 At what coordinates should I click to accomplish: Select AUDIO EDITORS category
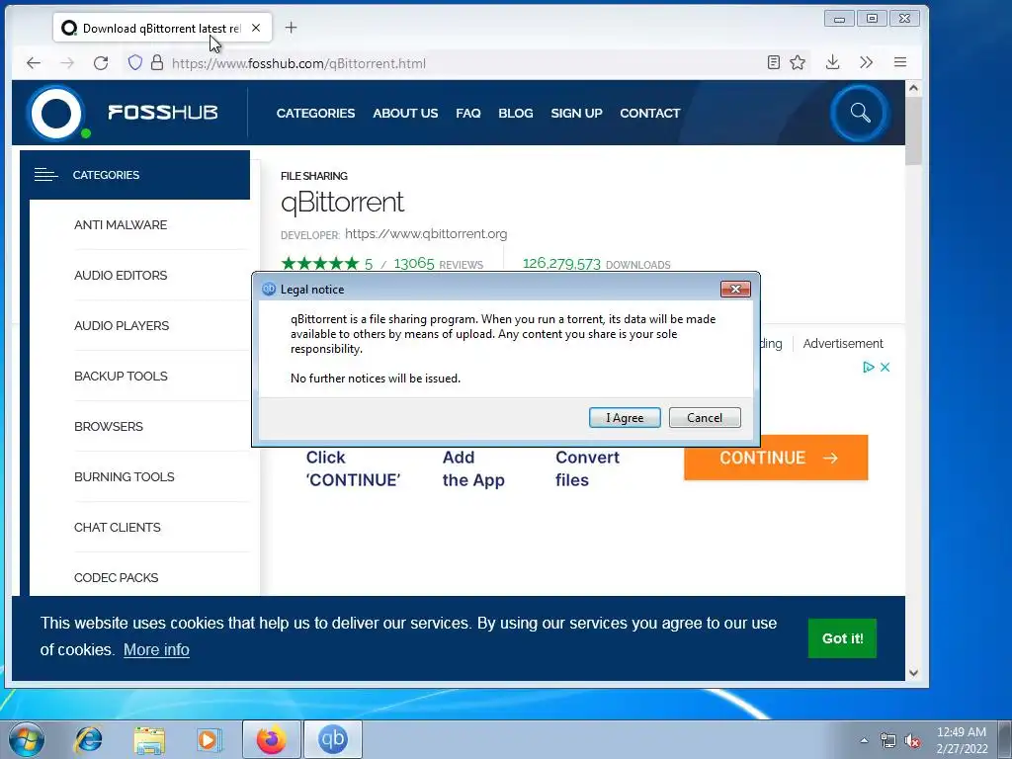(121, 275)
